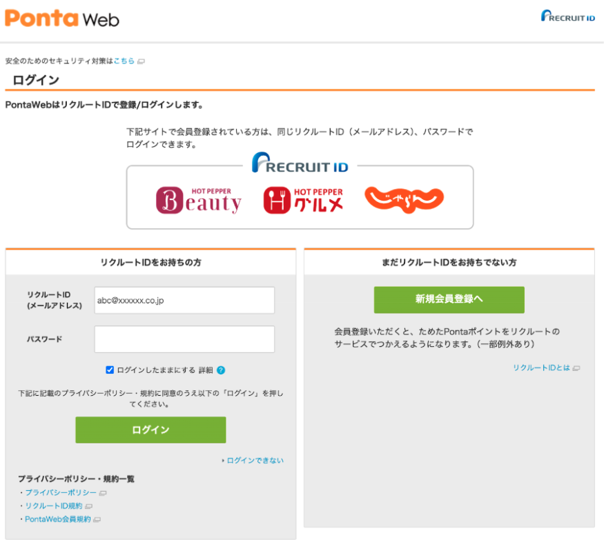
Task: Click the large Recruit ID banner logo
Action: click(x=300, y=162)
